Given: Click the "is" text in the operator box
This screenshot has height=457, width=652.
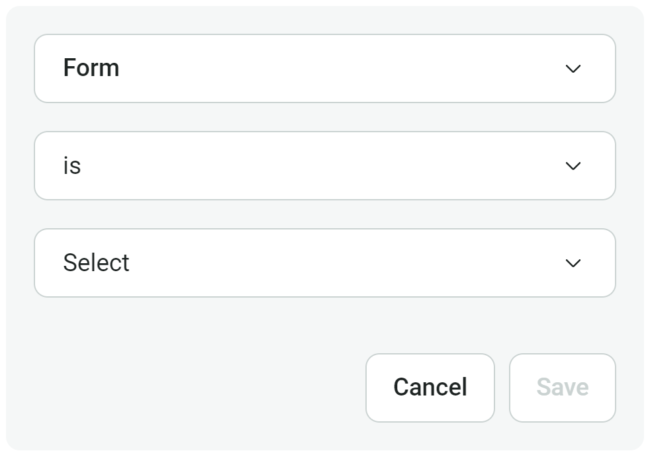Looking at the screenshot, I should (71, 165).
